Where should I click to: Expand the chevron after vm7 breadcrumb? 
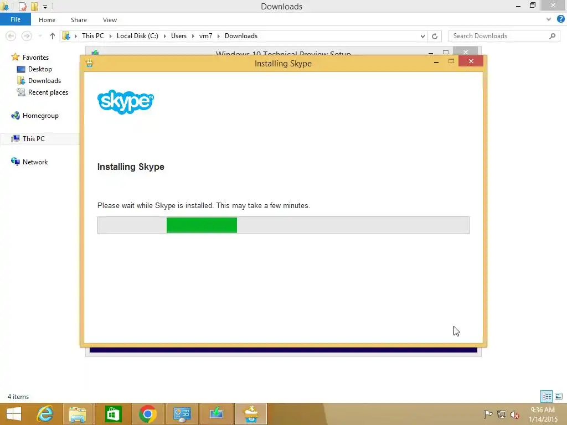point(218,36)
